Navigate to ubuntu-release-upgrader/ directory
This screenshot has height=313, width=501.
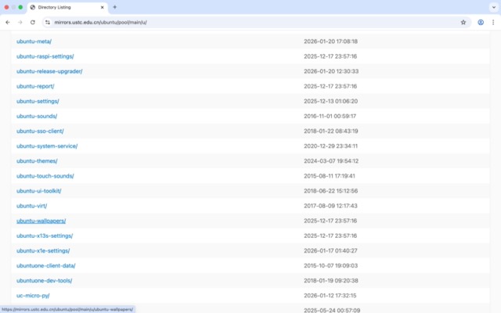pyautogui.click(x=49, y=71)
